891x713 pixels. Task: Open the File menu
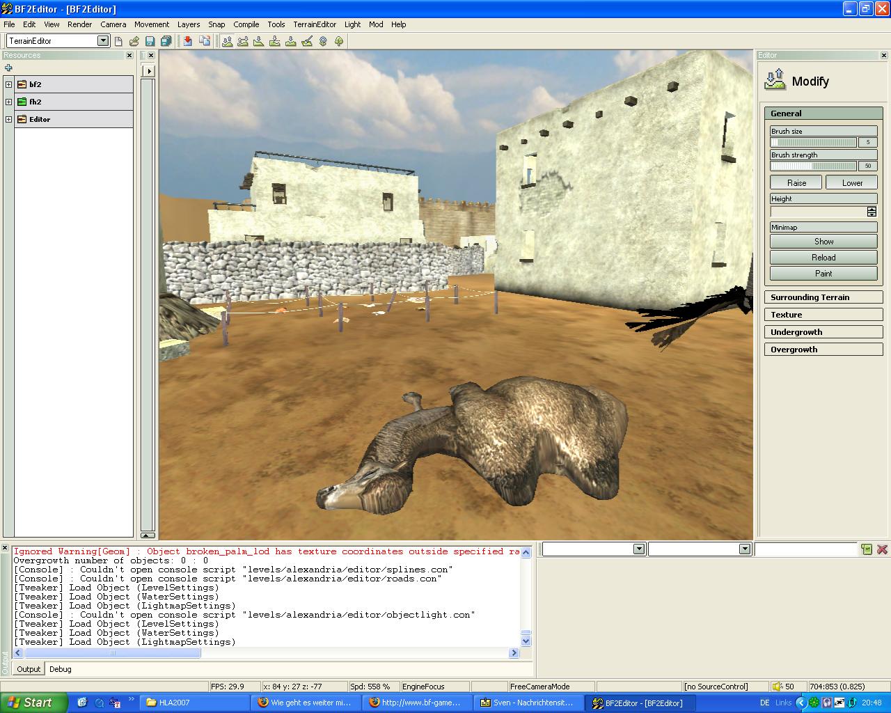coord(9,24)
